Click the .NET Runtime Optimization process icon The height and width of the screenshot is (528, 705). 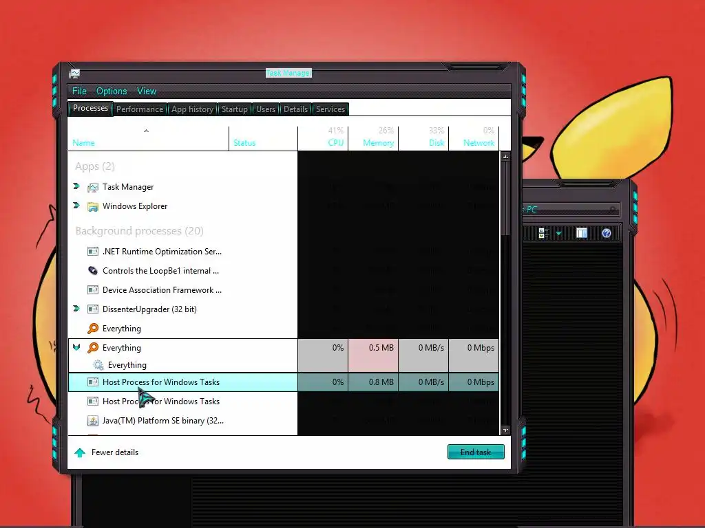pos(93,252)
